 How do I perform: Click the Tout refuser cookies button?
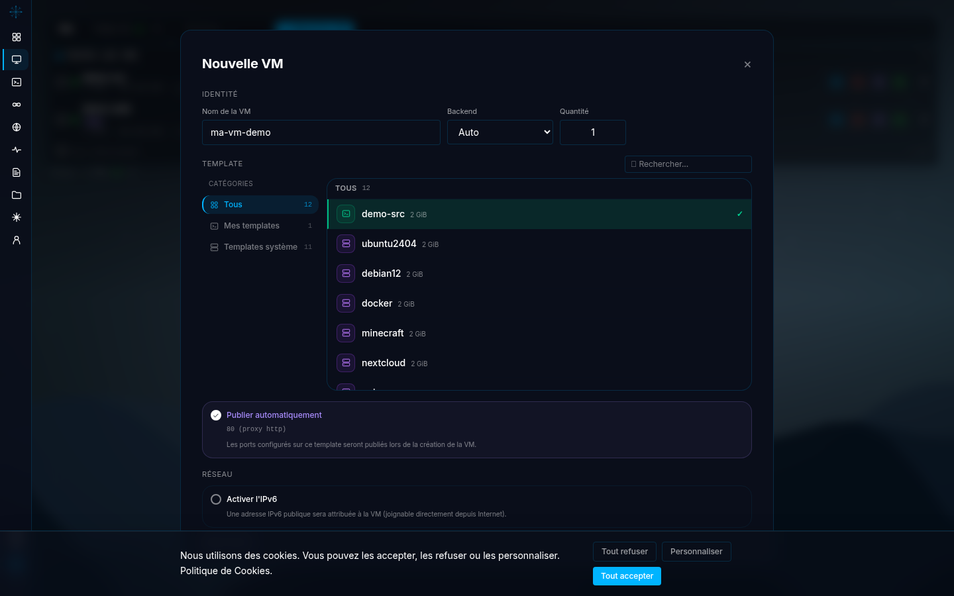625,552
